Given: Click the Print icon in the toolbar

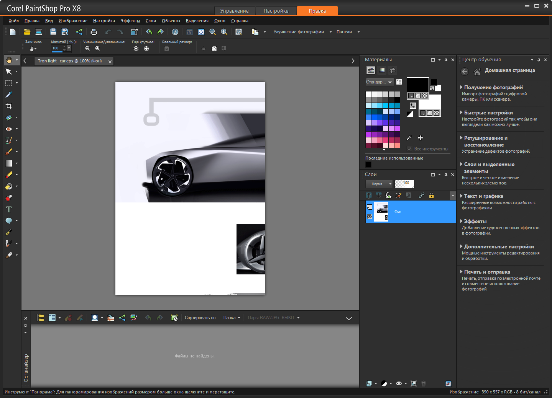Looking at the screenshot, I should coord(94,32).
